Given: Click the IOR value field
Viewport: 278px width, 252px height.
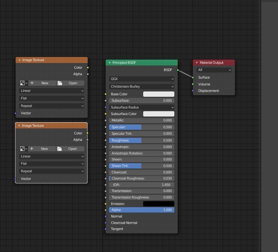Looking at the screenshot, I should point(141,184).
